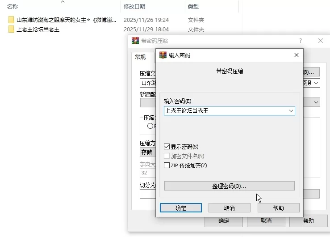Enable ZIP 传统加密(Z) checkbox

(x=167, y=165)
